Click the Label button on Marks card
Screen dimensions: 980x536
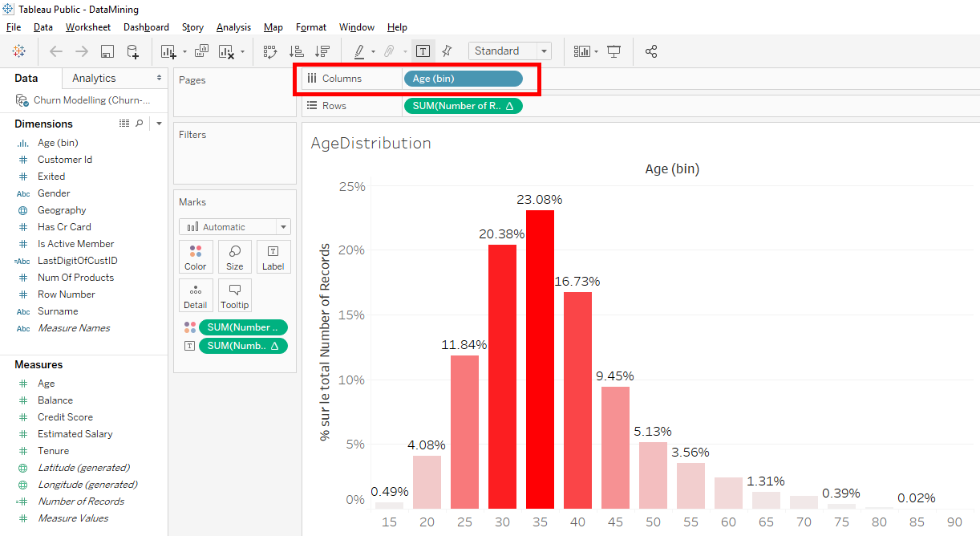click(273, 257)
